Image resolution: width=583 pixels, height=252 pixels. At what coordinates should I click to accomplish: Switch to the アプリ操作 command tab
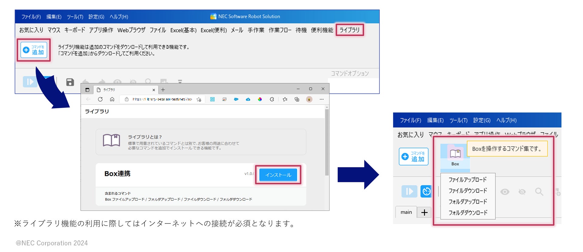[x=101, y=30]
